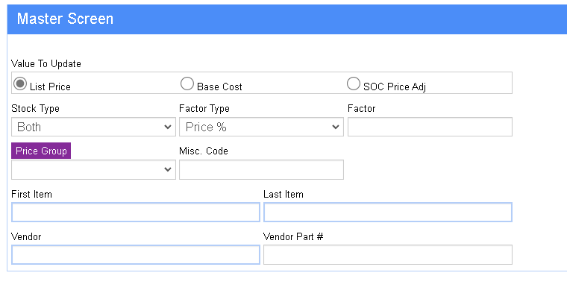This screenshot has width=567, height=305.
Task: Click the Stock Type dropdown chevron arrow
Action: tap(167, 128)
